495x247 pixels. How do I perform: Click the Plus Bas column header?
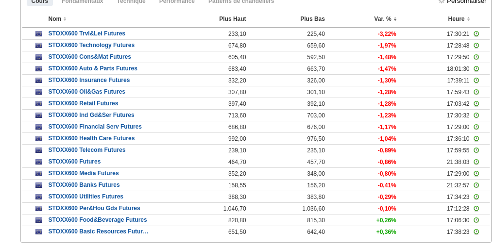(312, 19)
